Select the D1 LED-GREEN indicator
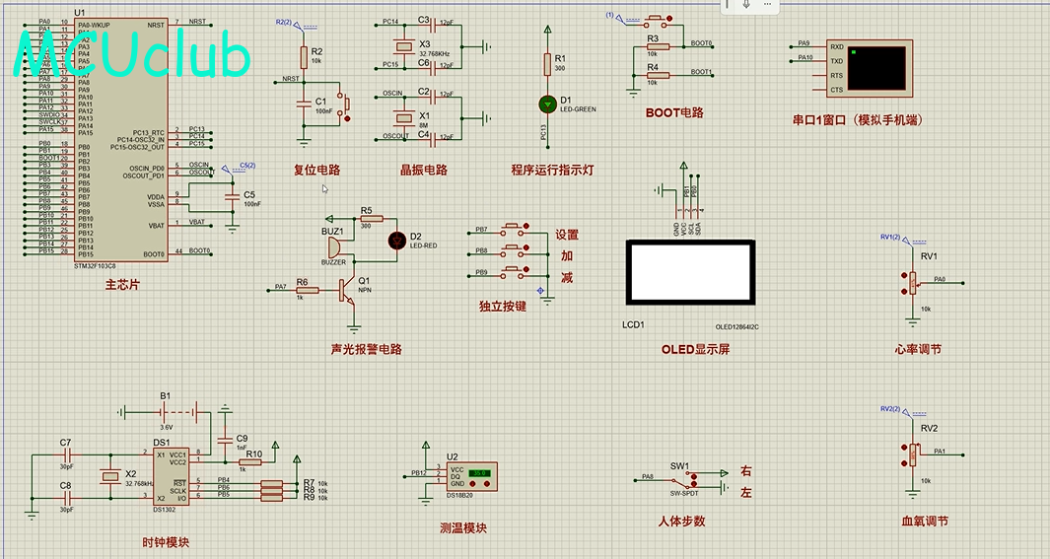Image resolution: width=1050 pixels, height=559 pixels. click(548, 105)
